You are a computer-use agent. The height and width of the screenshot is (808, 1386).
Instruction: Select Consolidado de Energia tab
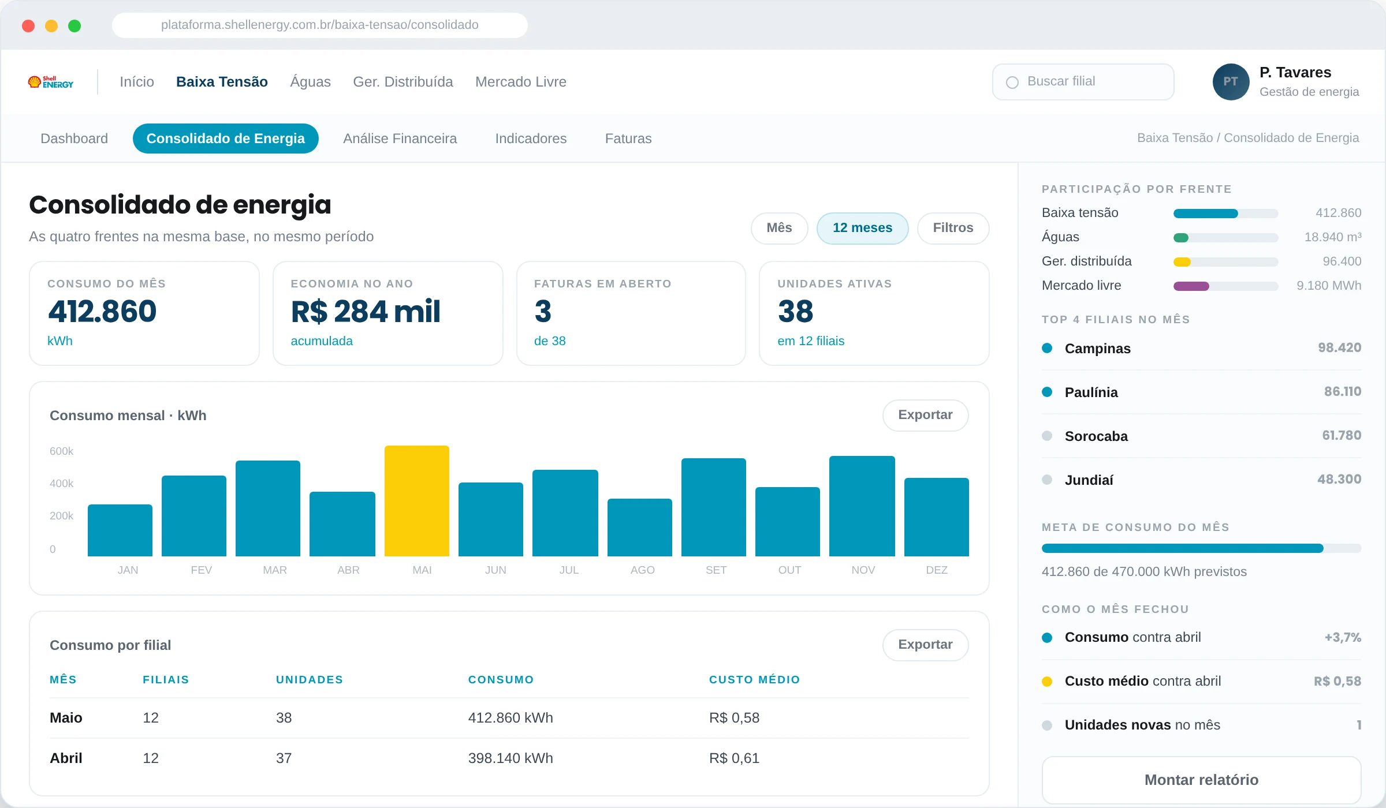click(x=226, y=139)
